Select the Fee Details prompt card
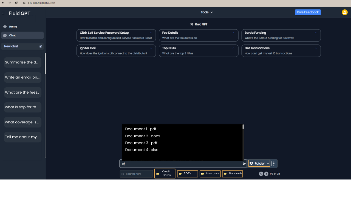 (199, 35)
